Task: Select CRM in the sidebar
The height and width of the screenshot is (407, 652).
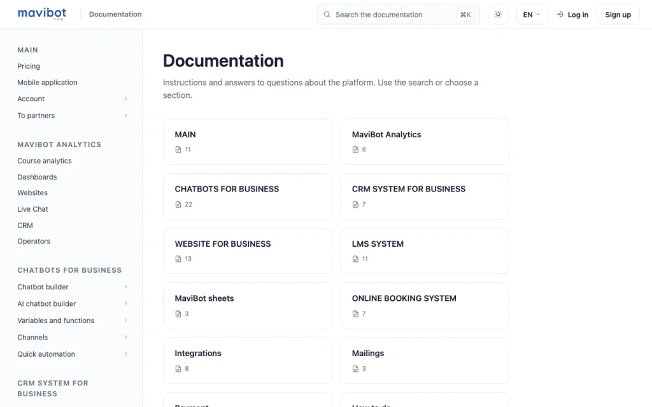Action: click(x=25, y=225)
